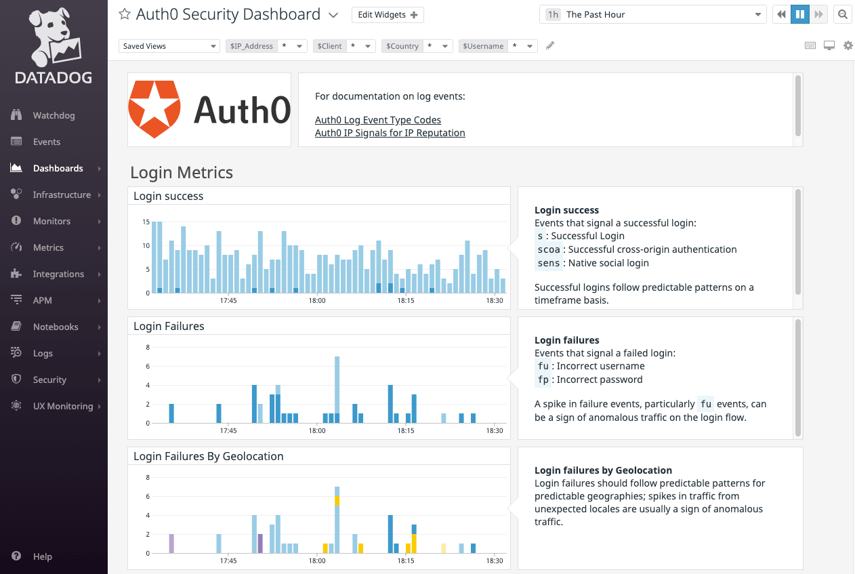855x574 pixels.
Task: Click the Help label in sidebar
Action: point(43,556)
